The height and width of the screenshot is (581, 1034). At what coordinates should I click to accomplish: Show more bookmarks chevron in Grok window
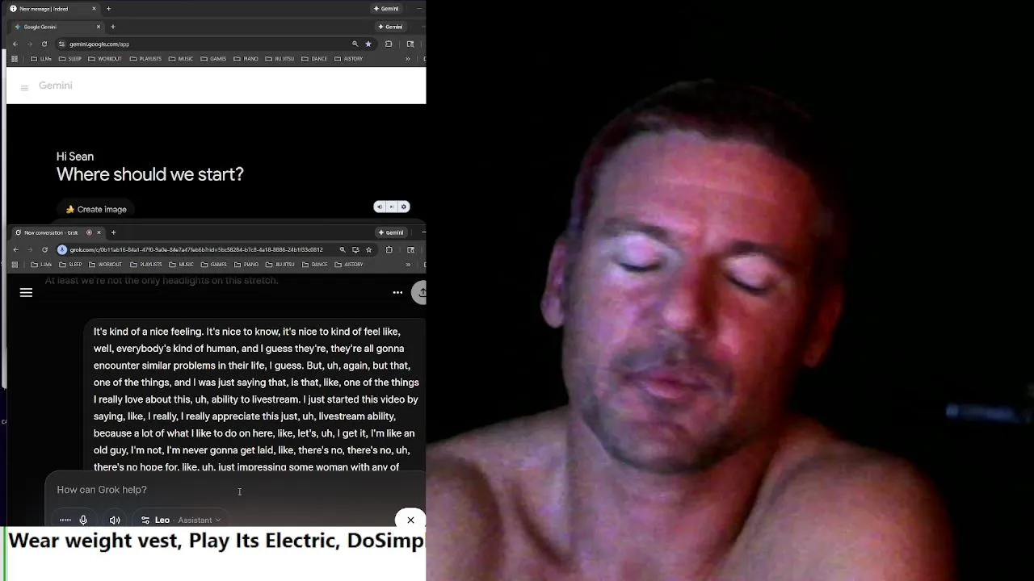pyautogui.click(x=407, y=265)
